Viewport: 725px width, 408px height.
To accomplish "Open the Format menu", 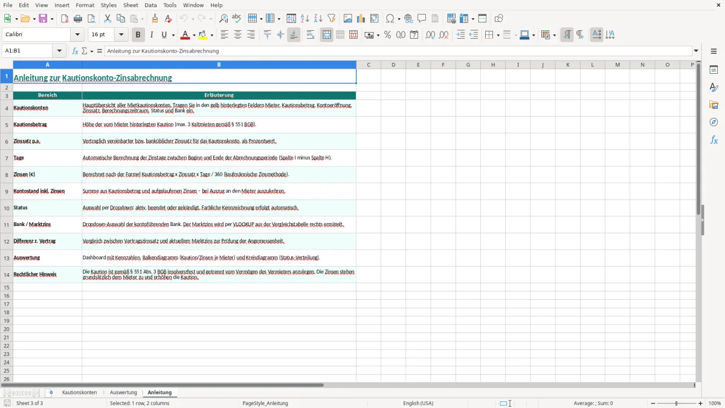I will click(85, 5).
